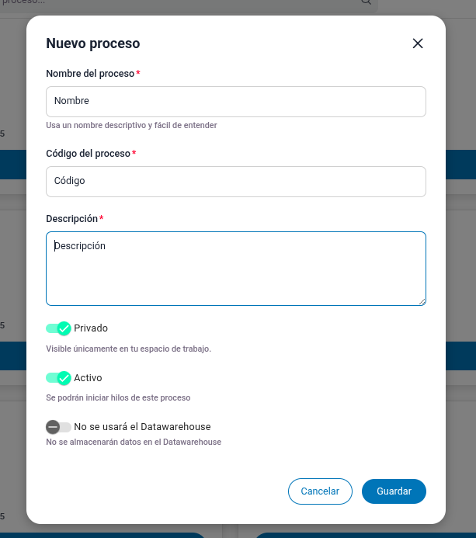Click the "Nombre del proceso" label
476x538 pixels.
[90, 74]
